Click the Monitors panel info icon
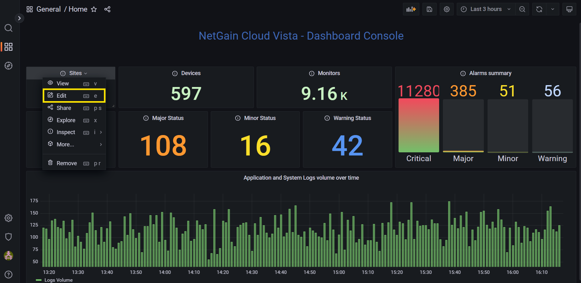The image size is (581, 283). pos(312,73)
